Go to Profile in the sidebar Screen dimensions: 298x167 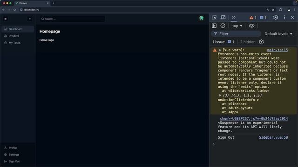click(18, 148)
